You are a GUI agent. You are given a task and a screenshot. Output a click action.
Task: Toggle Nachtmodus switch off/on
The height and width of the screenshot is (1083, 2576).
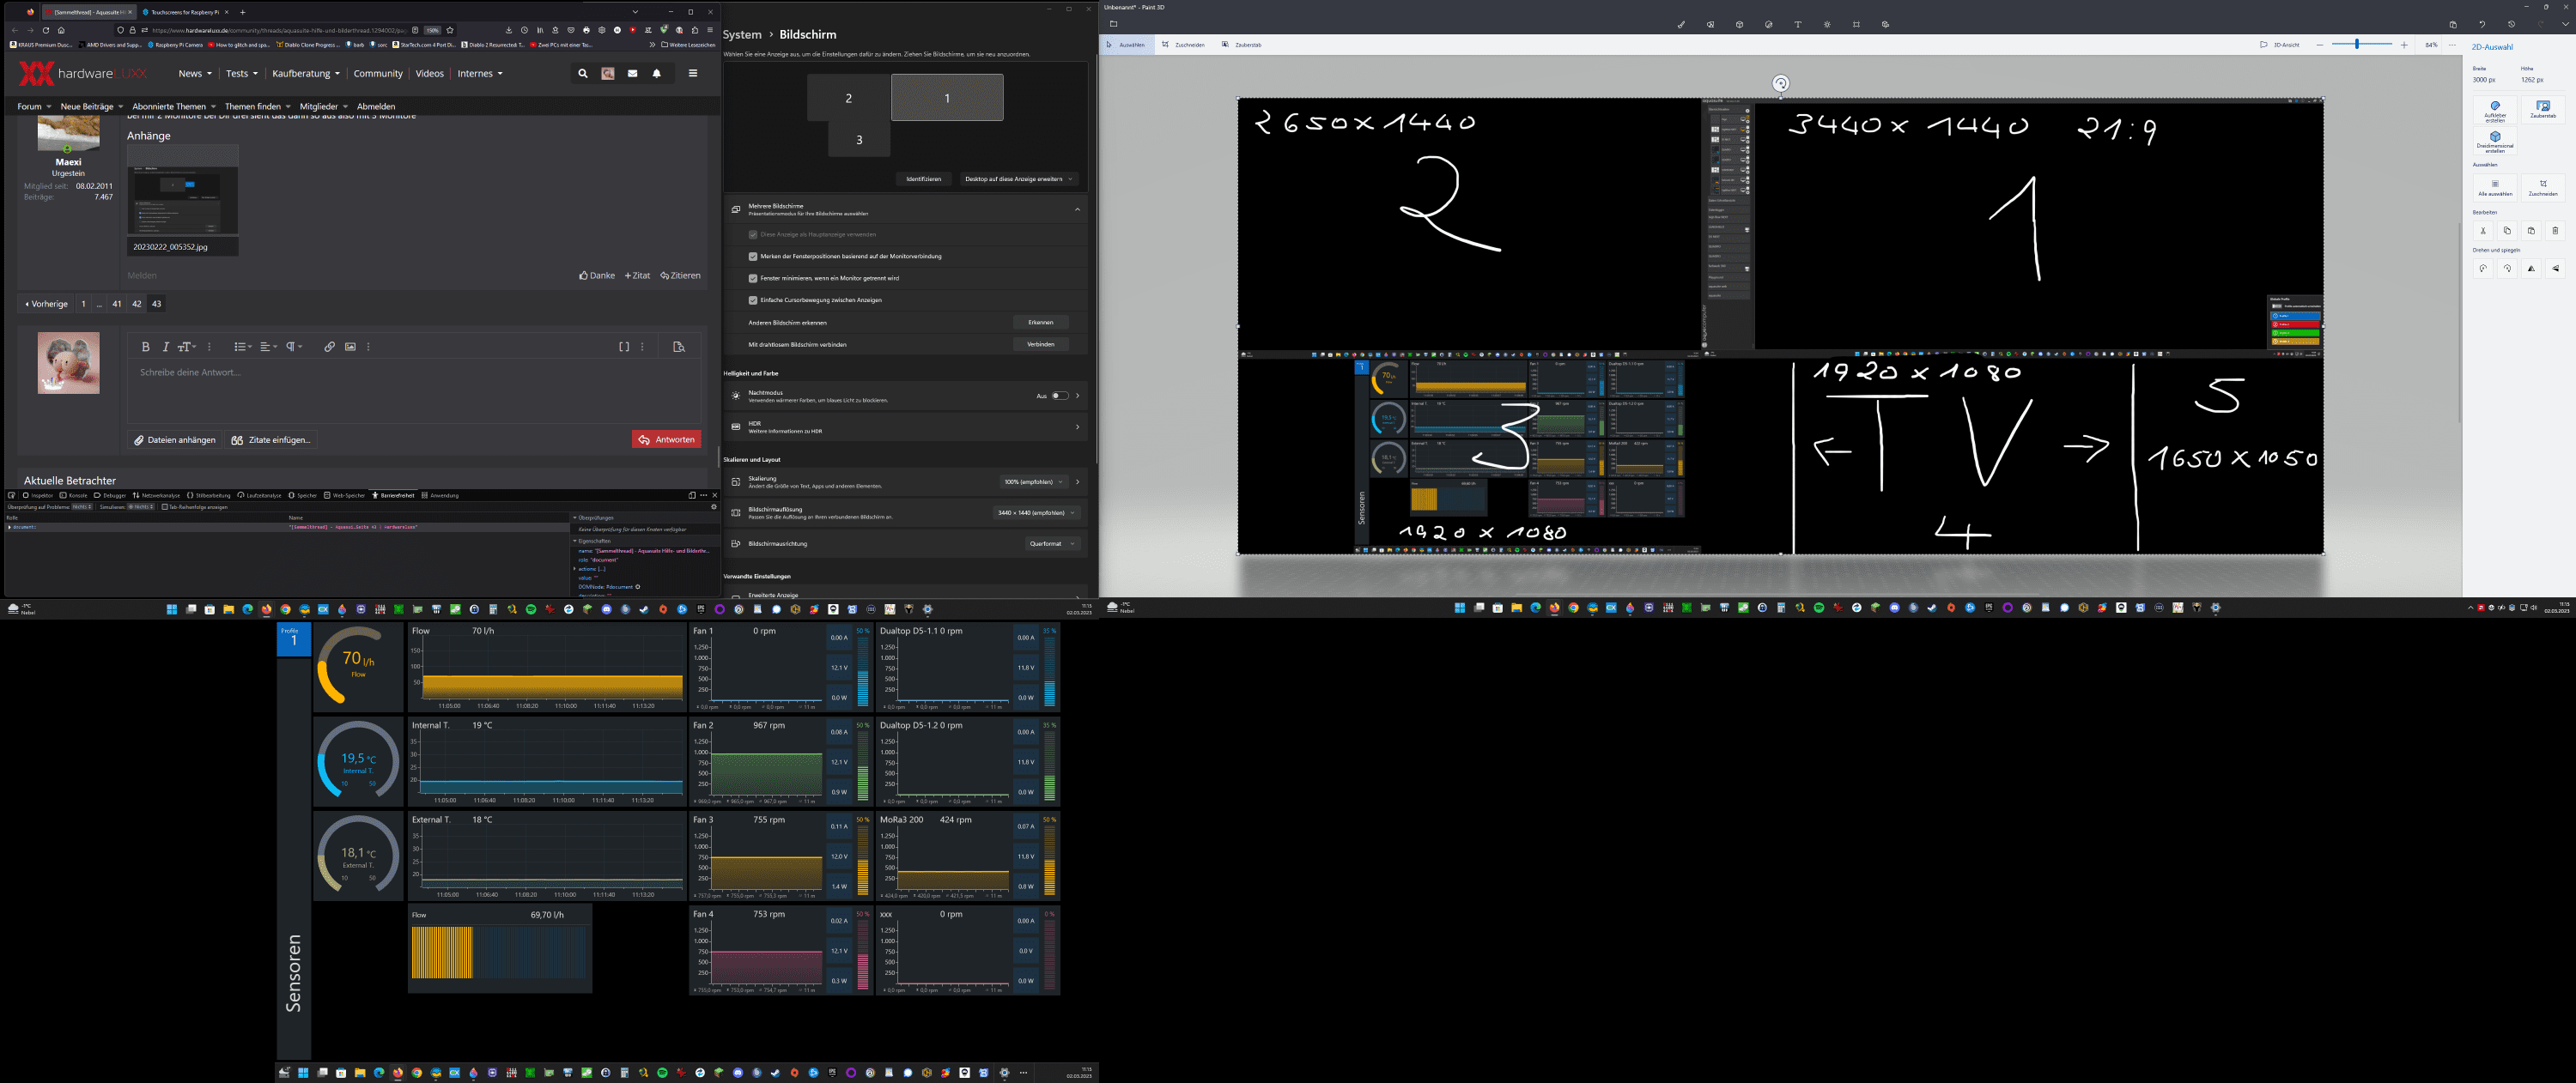tap(1060, 396)
